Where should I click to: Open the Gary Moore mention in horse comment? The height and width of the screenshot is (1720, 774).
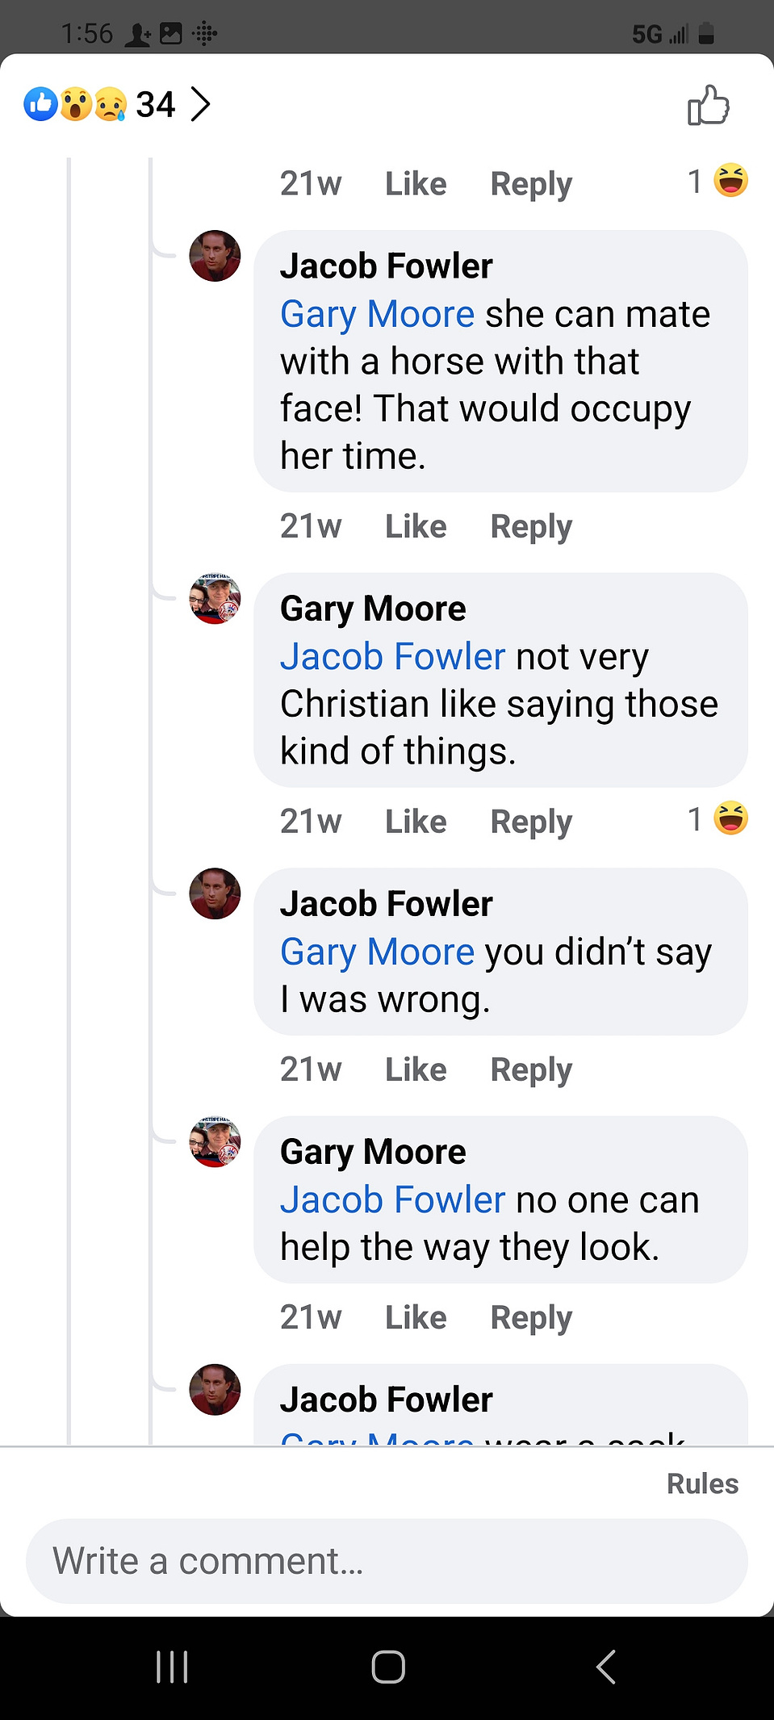377,314
